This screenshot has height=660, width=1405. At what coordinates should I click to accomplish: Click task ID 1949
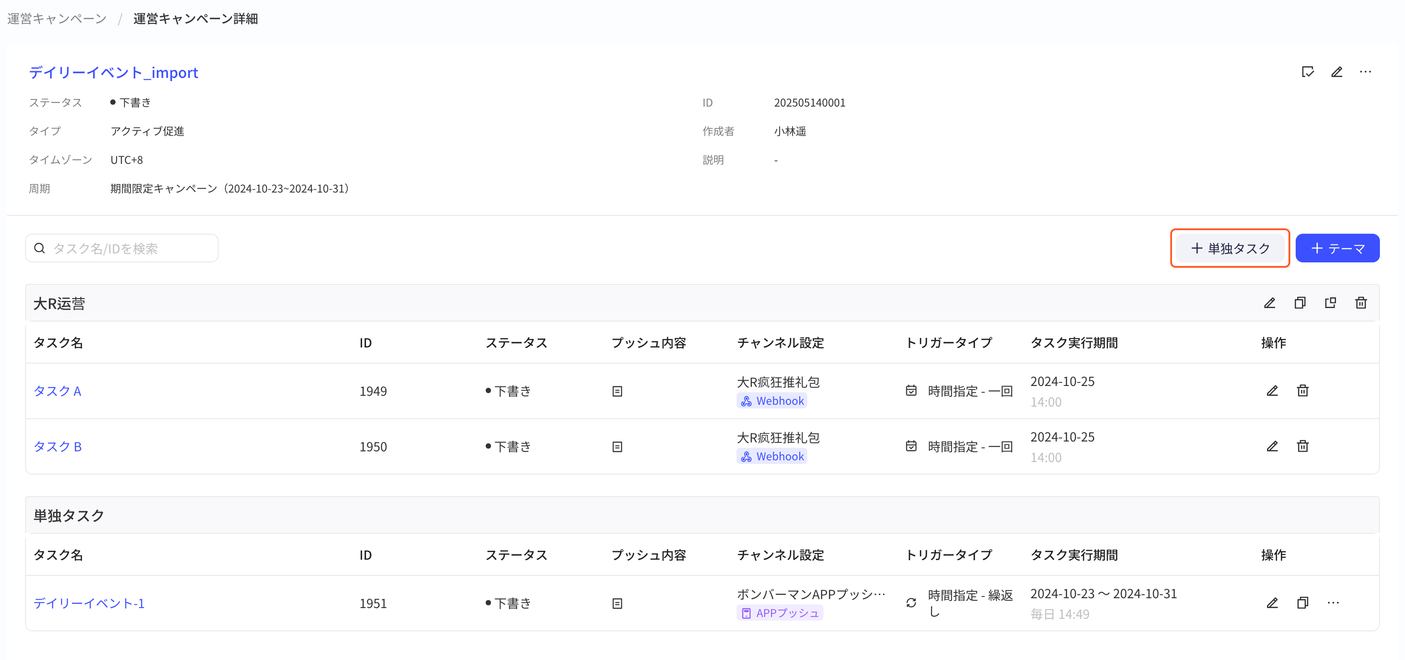(x=373, y=391)
